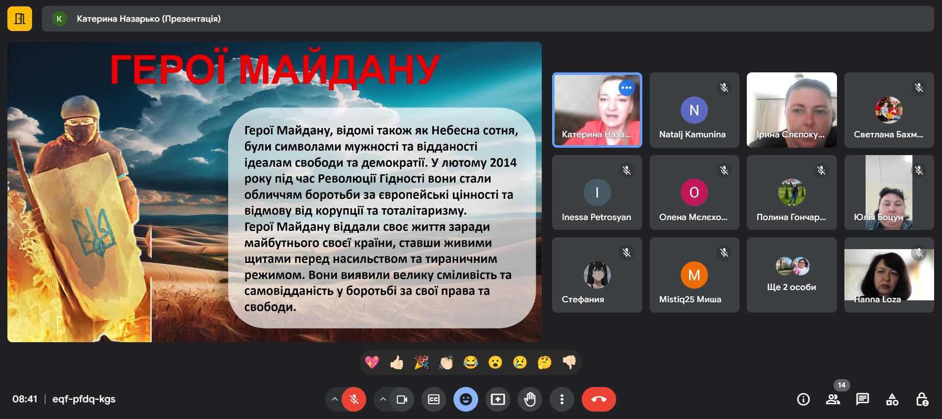Viewport: 942px width, 419px height.
Task: Show the 'Ще 2 особи' tile
Action: 791,275
